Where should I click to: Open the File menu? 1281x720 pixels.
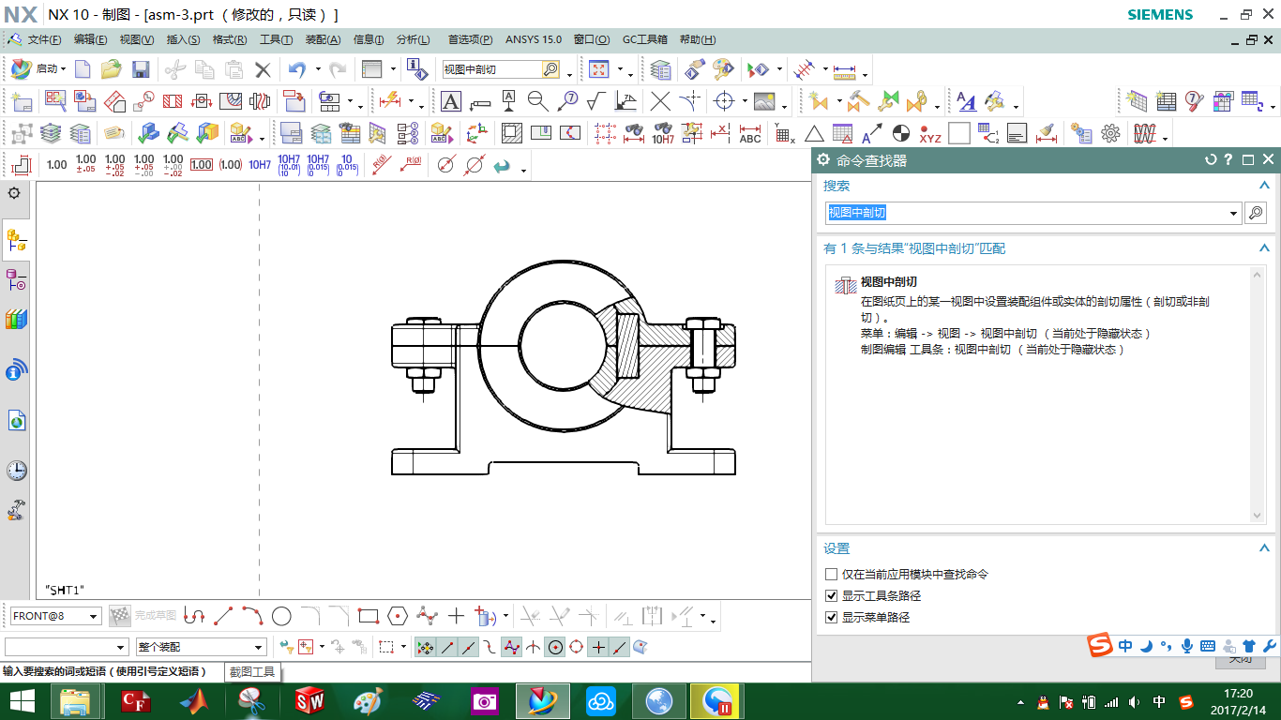[x=44, y=39]
